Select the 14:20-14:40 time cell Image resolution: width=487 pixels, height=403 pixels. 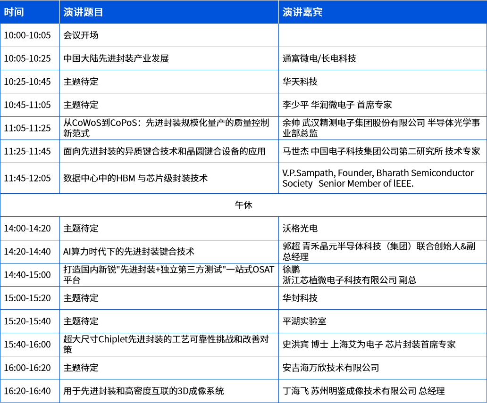click(x=30, y=252)
